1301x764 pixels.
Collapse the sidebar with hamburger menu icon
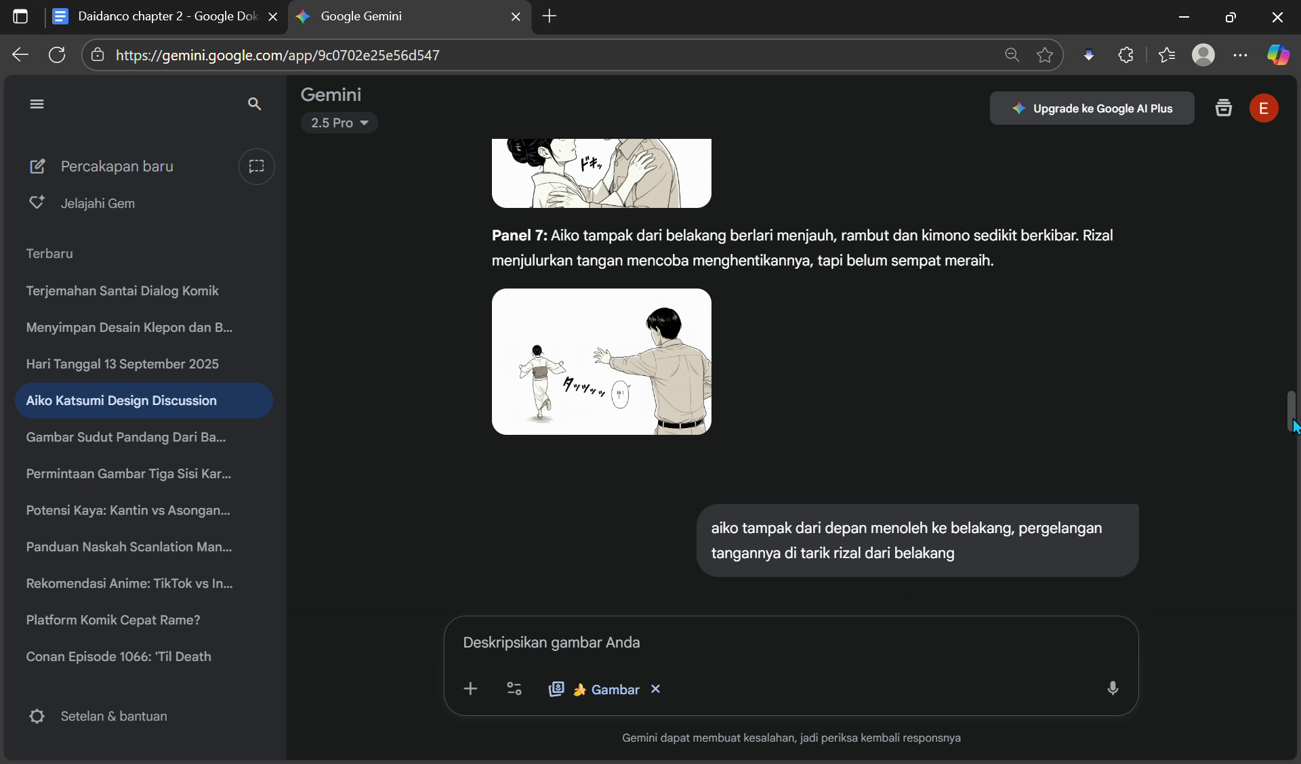tap(37, 104)
